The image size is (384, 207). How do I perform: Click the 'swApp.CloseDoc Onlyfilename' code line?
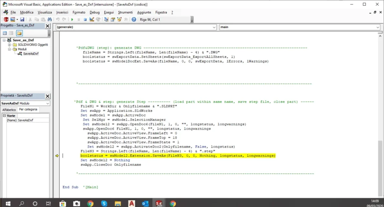(111, 165)
